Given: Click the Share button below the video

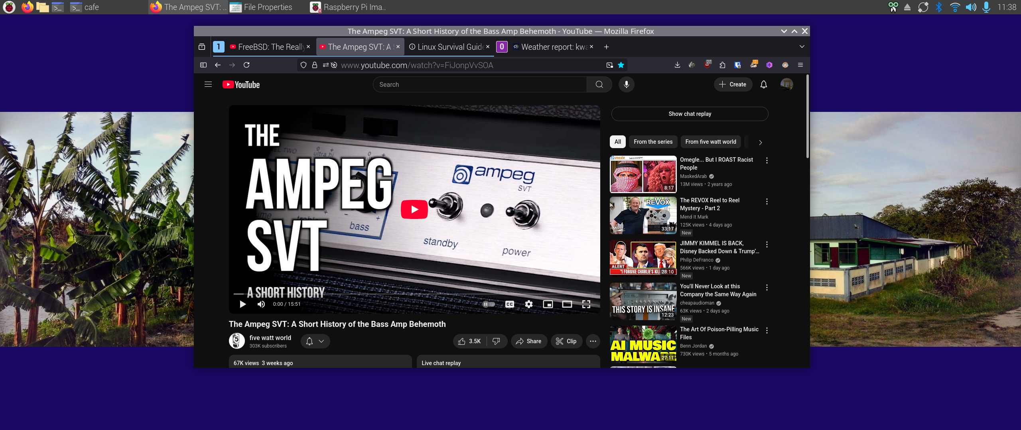Looking at the screenshot, I should (528, 341).
